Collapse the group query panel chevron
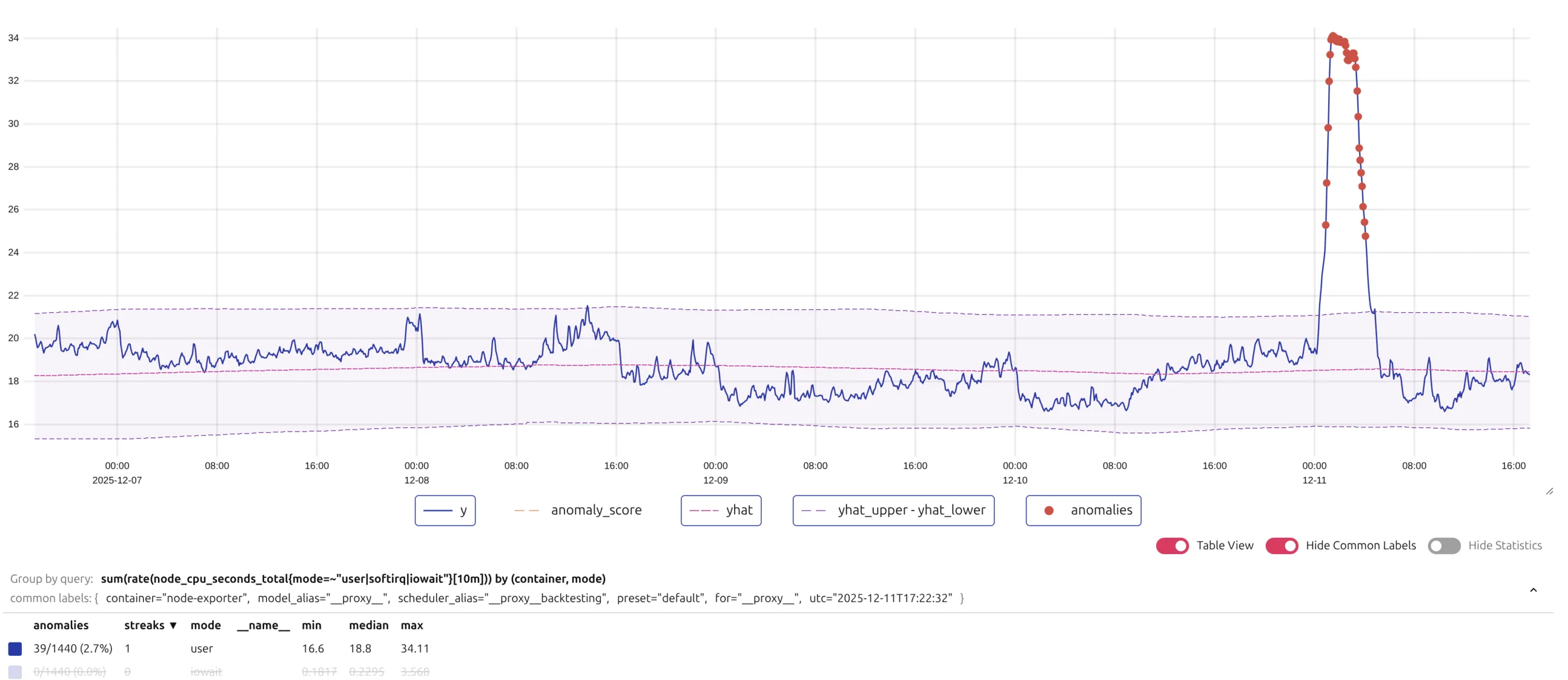This screenshot has width=1568, height=680. (x=1533, y=590)
